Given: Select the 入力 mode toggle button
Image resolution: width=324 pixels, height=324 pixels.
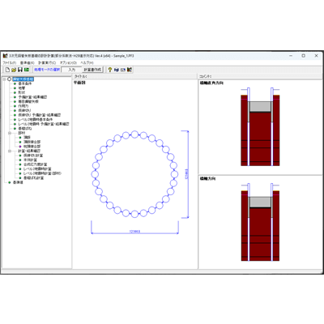Looking at the screenshot, I should pos(71,70).
